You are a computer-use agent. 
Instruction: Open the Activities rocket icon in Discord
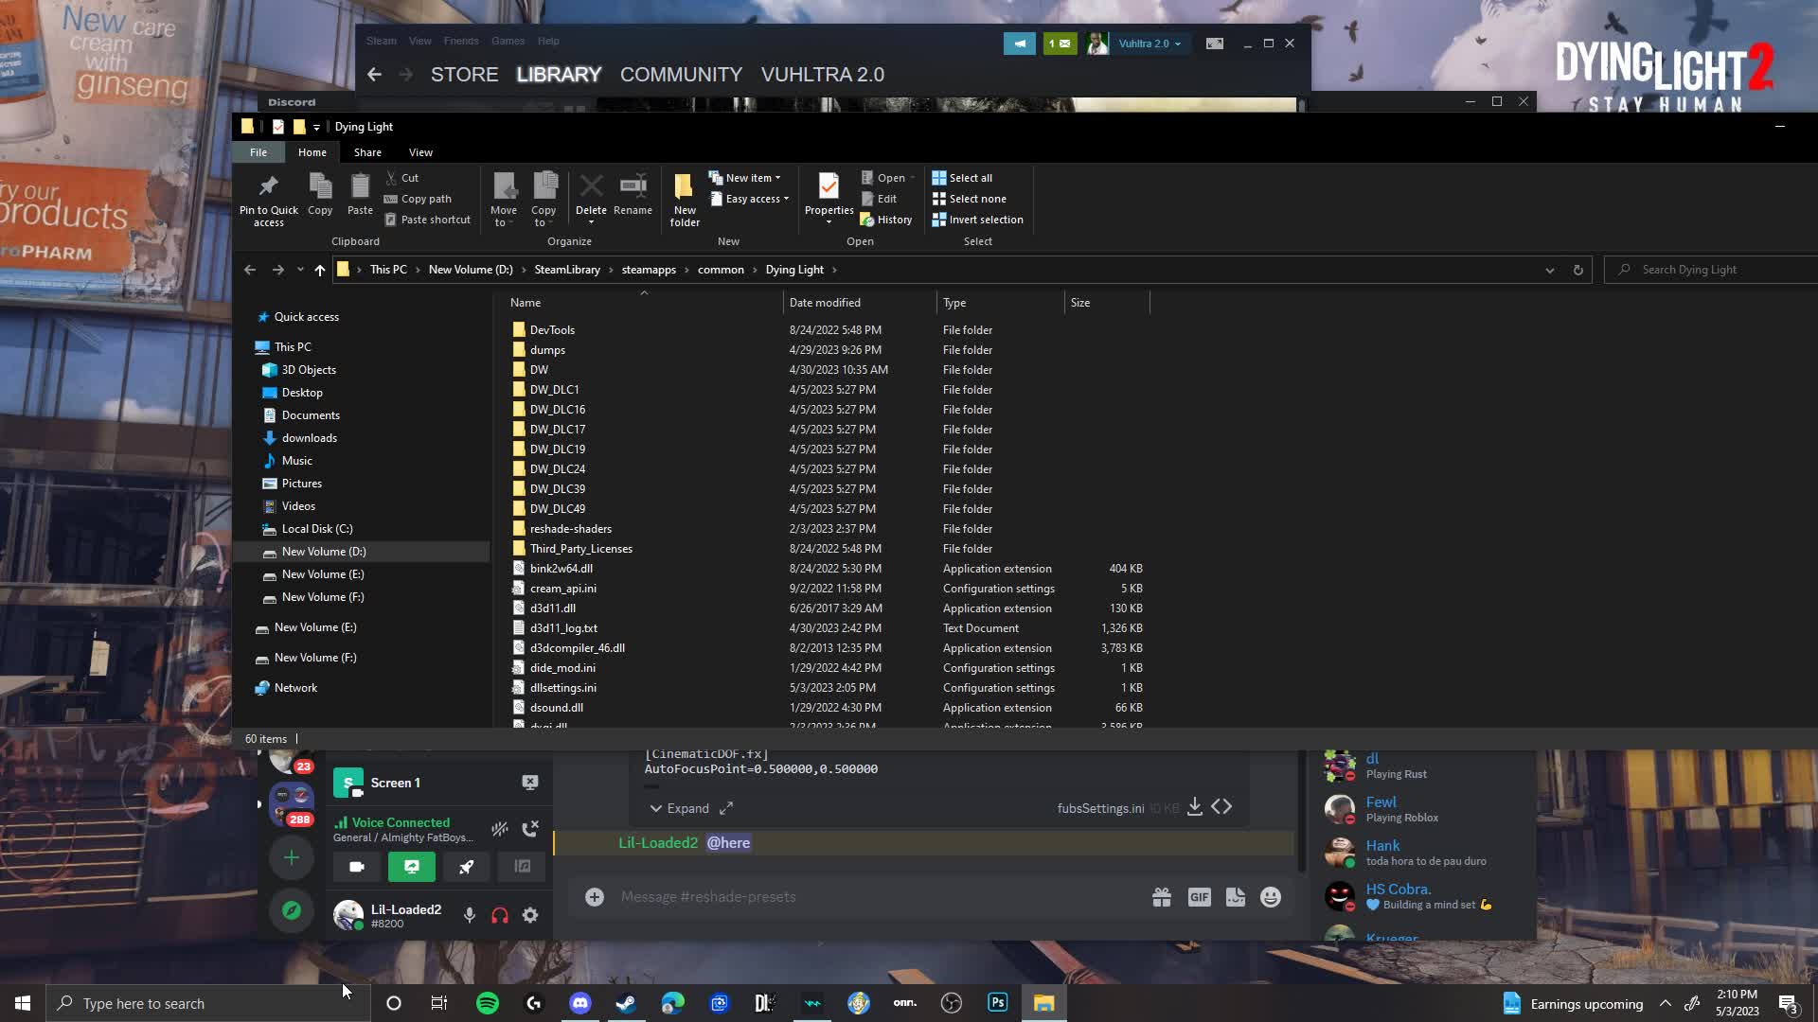click(466, 866)
